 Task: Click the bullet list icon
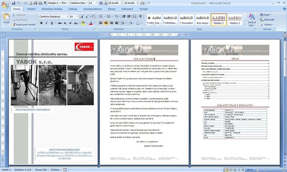102,16
